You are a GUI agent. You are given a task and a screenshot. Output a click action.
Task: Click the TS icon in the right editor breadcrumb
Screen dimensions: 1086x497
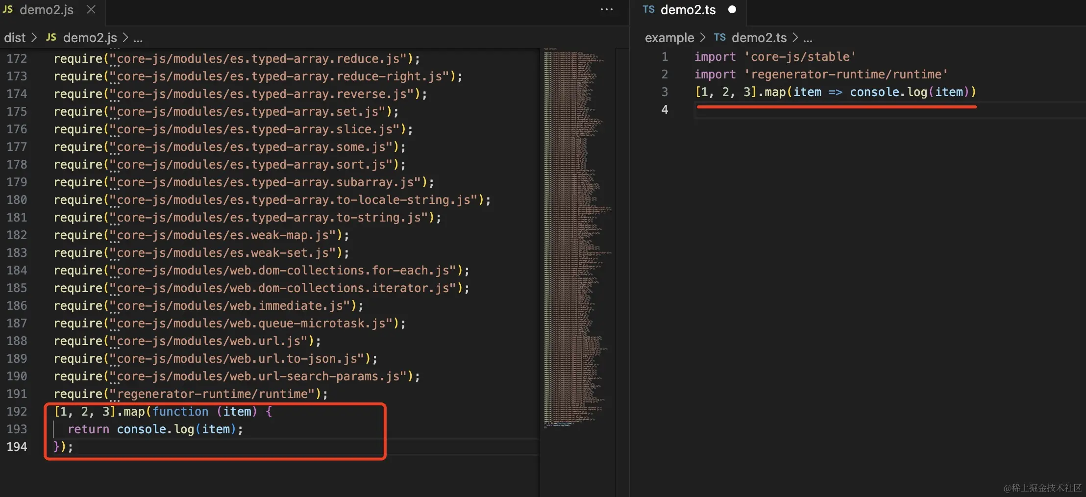(721, 37)
